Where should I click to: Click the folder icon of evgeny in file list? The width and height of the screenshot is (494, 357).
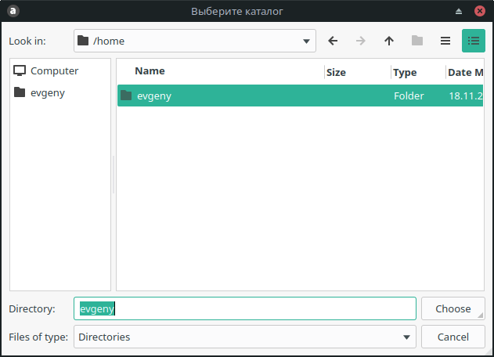pyautogui.click(x=126, y=96)
